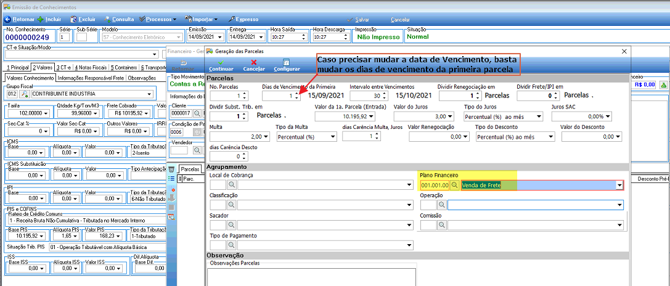Open the Consulta search tool

(119, 19)
